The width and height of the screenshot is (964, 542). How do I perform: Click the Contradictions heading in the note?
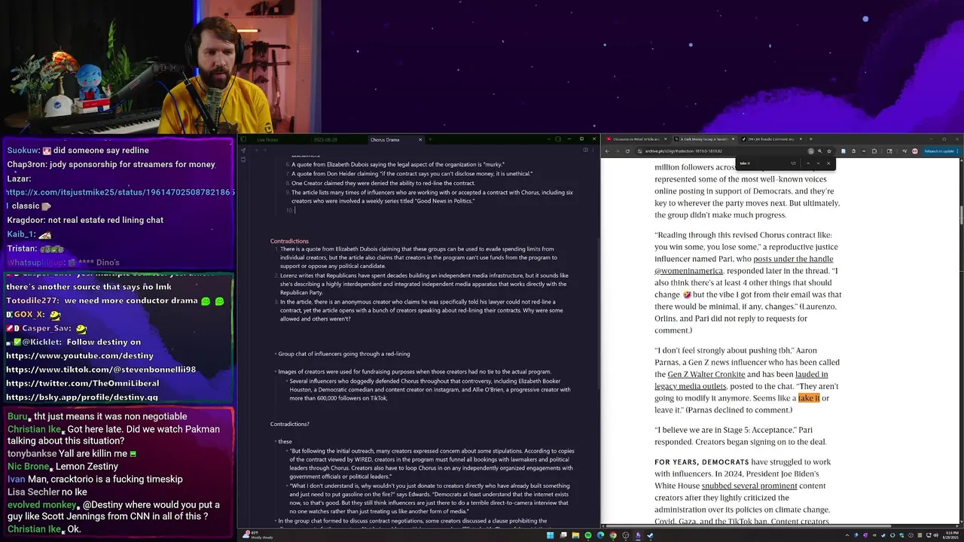coord(289,241)
